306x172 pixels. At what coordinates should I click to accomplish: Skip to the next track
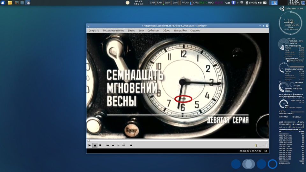coord(124,145)
